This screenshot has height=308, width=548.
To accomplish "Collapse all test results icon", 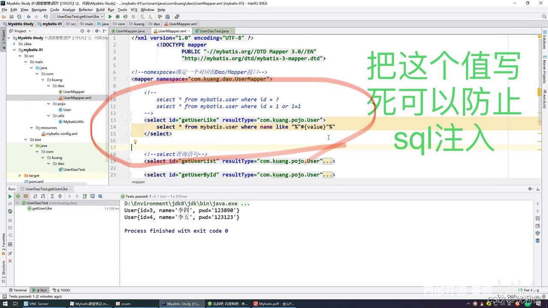I will pyautogui.click(x=60, y=196).
